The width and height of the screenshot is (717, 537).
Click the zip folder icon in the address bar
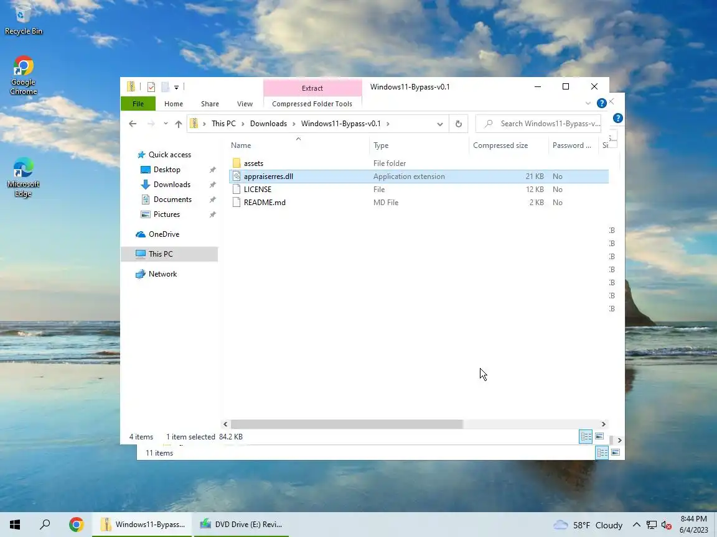pyautogui.click(x=194, y=123)
